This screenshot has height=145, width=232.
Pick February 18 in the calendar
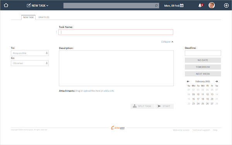click(x=203, y=99)
